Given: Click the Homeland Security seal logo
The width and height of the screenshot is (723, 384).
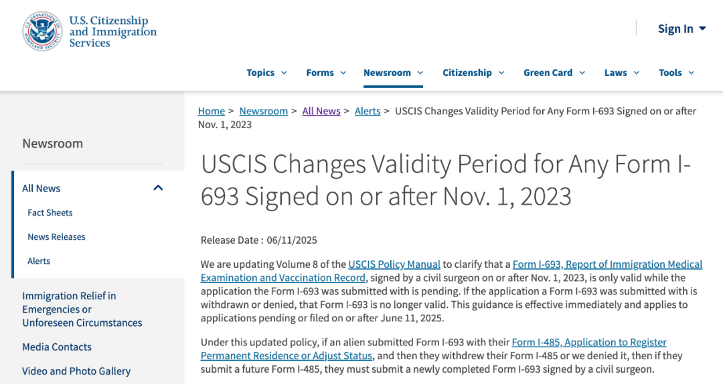Looking at the screenshot, I should (42, 31).
